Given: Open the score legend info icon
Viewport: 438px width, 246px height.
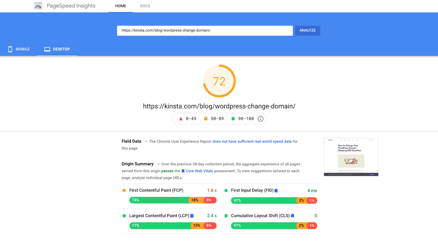Looking at the screenshot, I should coord(261,119).
